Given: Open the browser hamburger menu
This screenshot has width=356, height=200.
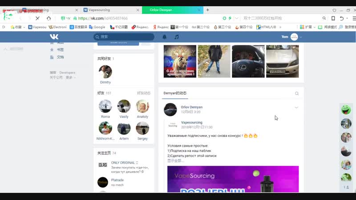Looking at the screenshot, I should (354, 18).
